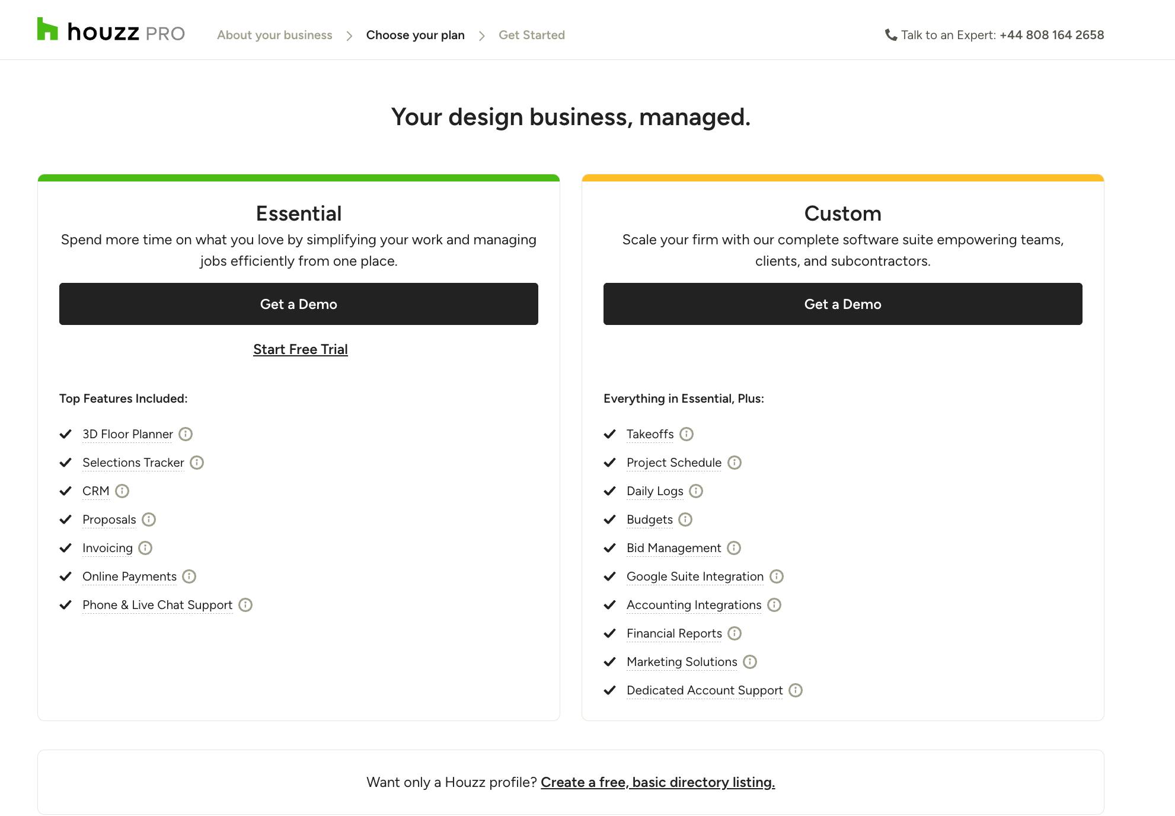Viewport: 1175px width, 816px height.
Task: Click the 3D Floor Planner feature label
Action: click(128, 434)
